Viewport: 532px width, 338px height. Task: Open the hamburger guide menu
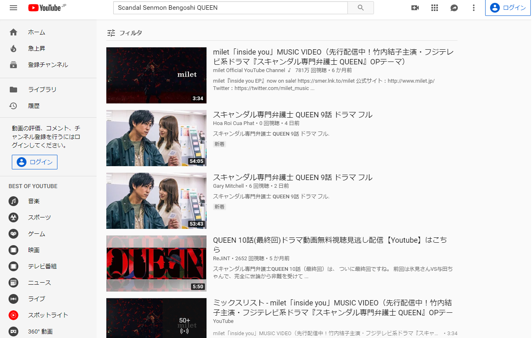(x=13, y=8)
